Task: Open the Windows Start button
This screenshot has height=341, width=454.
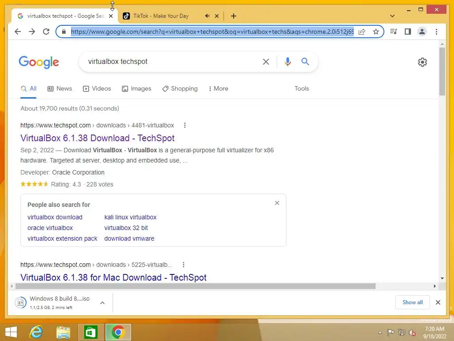Action: tap(11, 332)
